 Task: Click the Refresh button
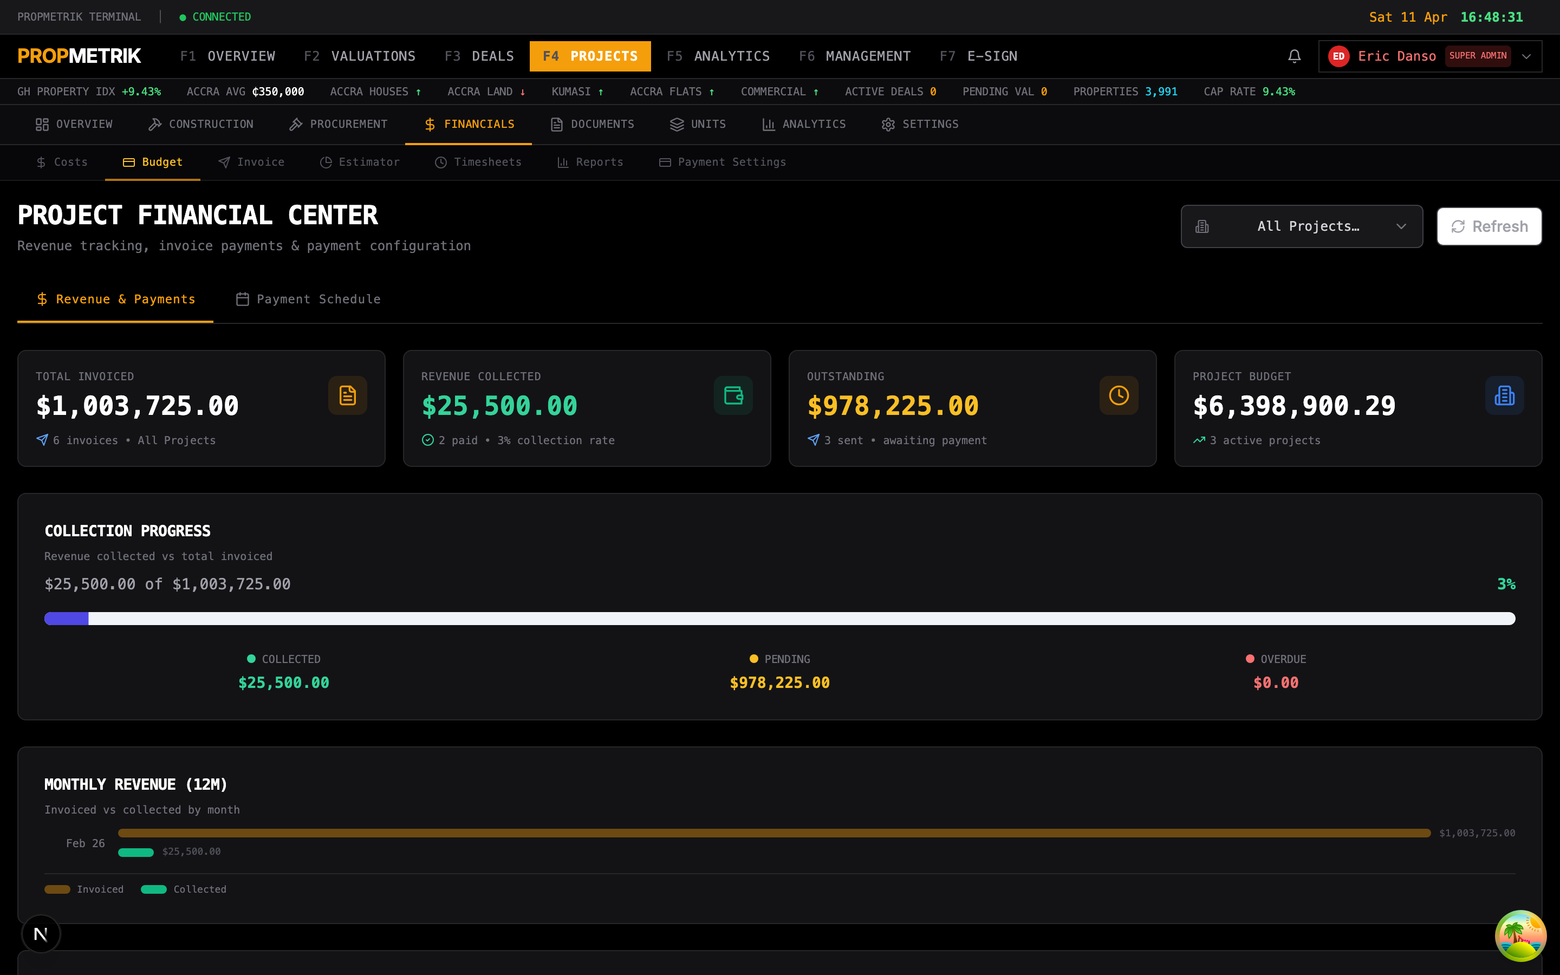pyautogui.click(x=1489, y=226)
